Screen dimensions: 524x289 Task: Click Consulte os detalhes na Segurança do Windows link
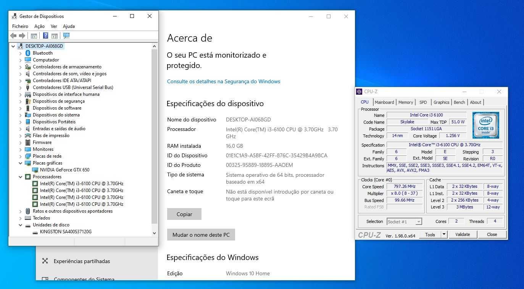pos(224,81)
